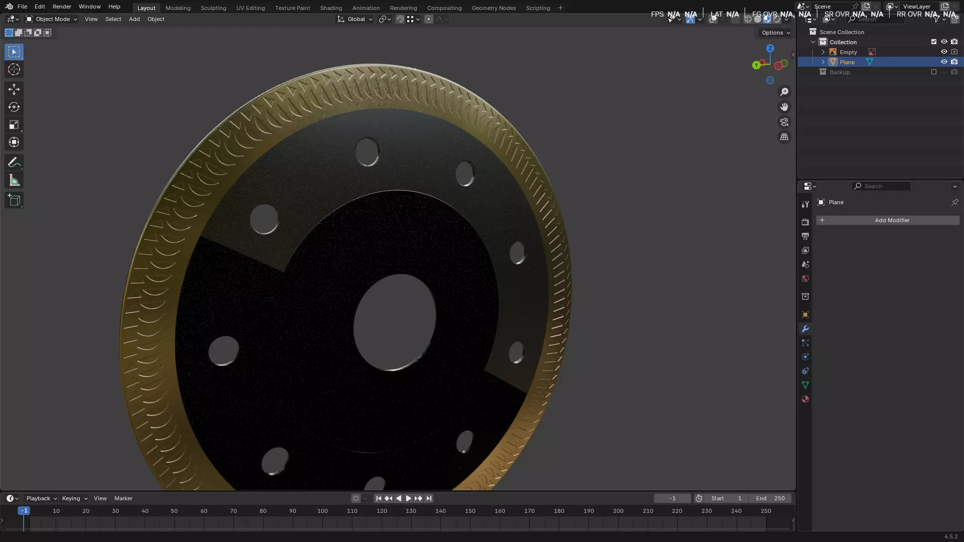
Task: Open the Output properties tab
Action: [x=805, y=236]
